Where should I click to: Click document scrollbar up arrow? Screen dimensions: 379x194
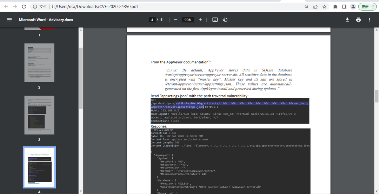point(377,30)
